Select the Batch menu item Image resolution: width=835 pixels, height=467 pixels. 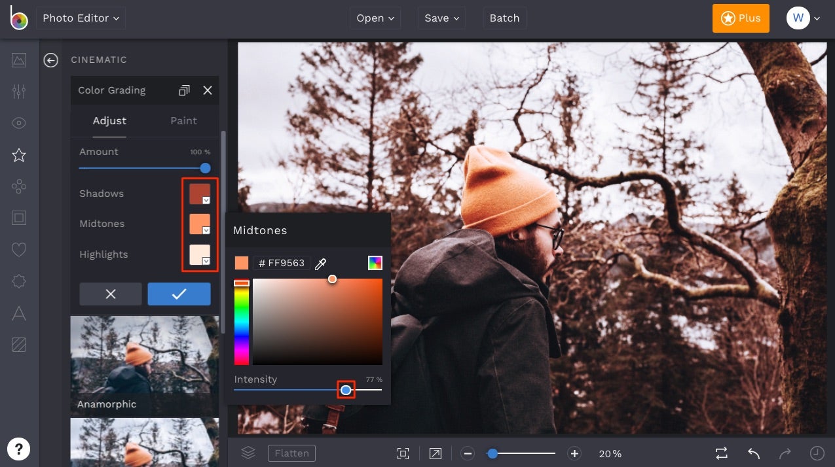pos(504,18)
